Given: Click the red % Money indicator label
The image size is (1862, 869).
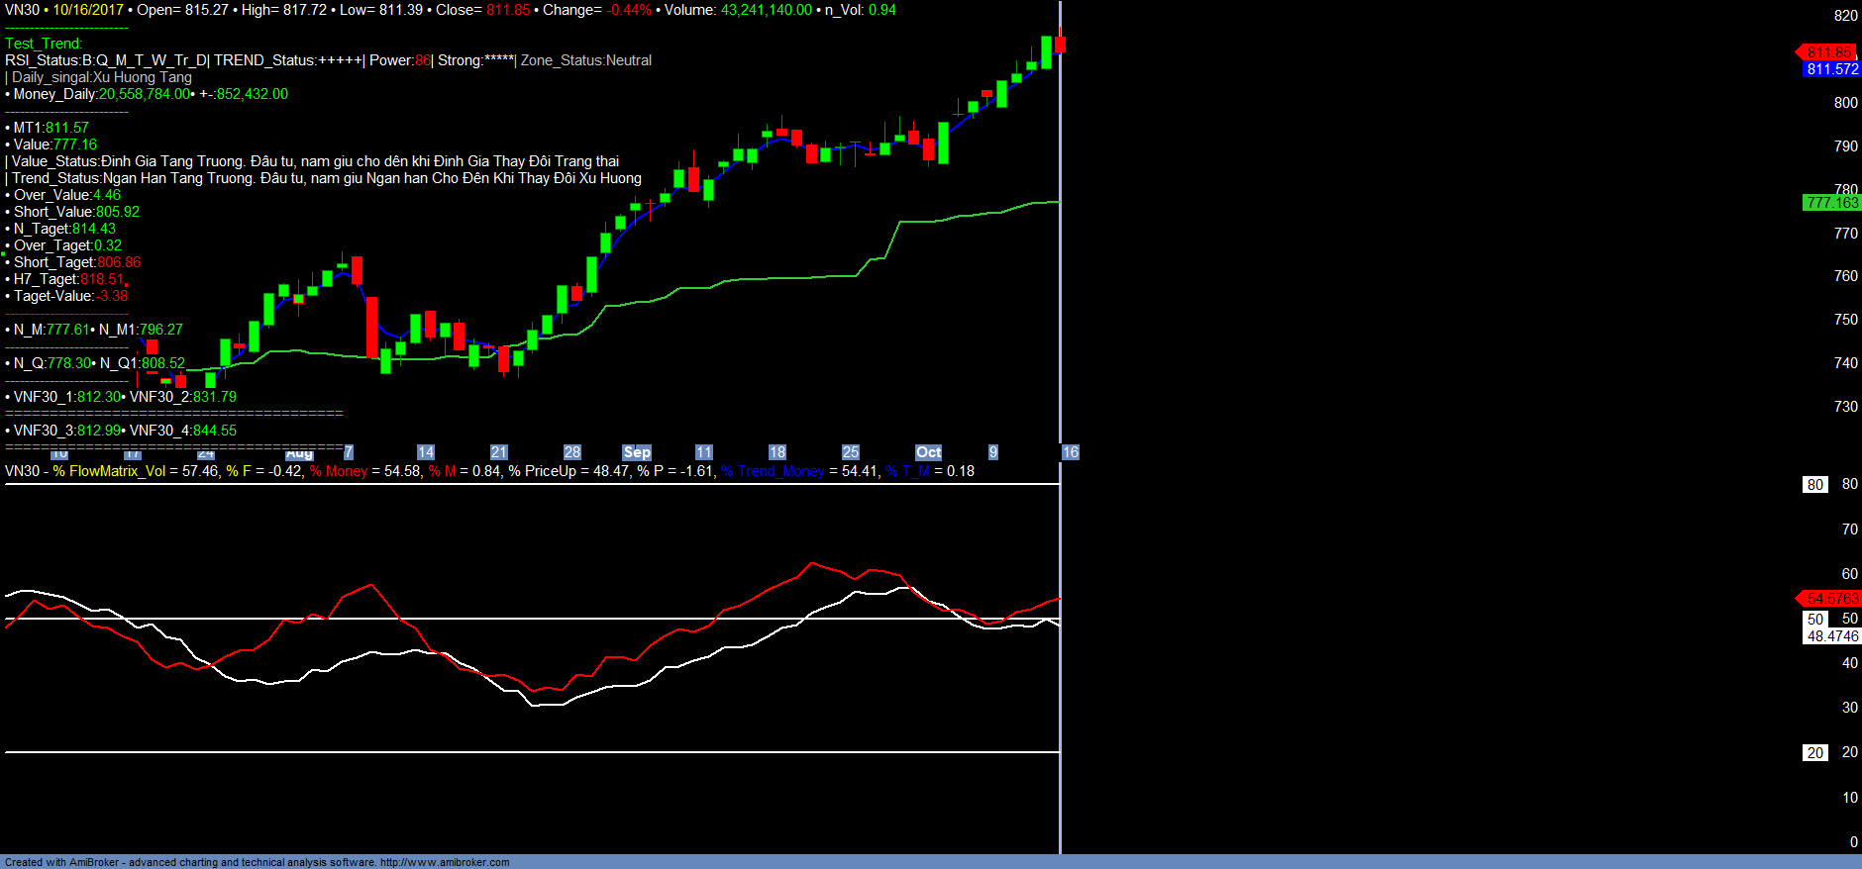Looking at the screenshot, I should tap(339, 471).
